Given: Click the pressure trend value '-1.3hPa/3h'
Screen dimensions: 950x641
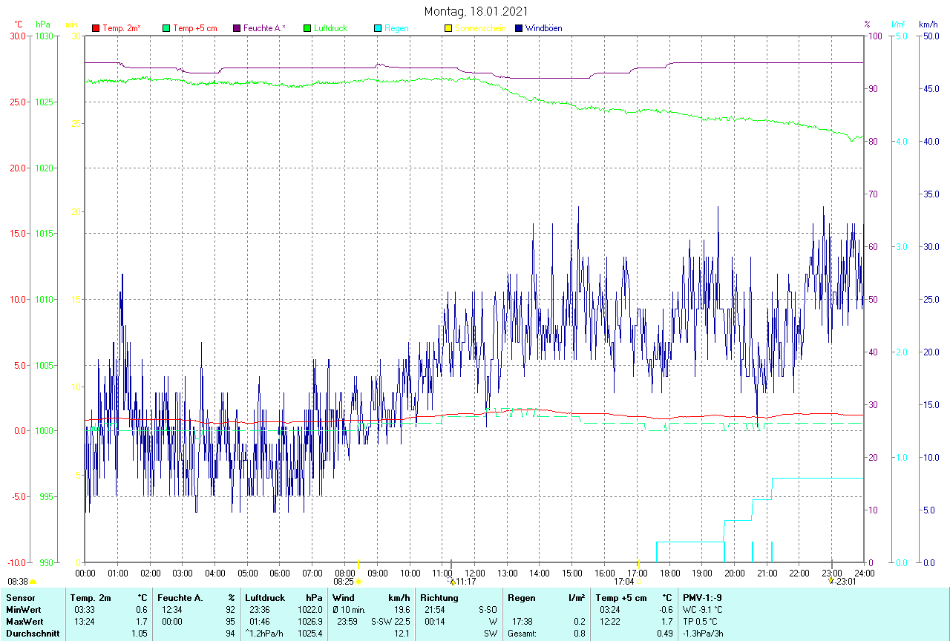Looking at the screenshot, I should [703, 633].
